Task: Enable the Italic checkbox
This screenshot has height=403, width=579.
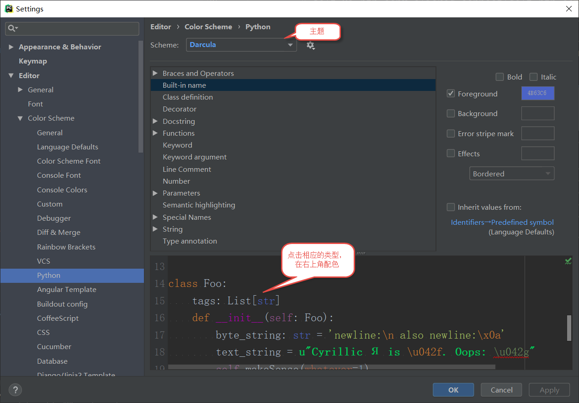Action: point(533,77)
